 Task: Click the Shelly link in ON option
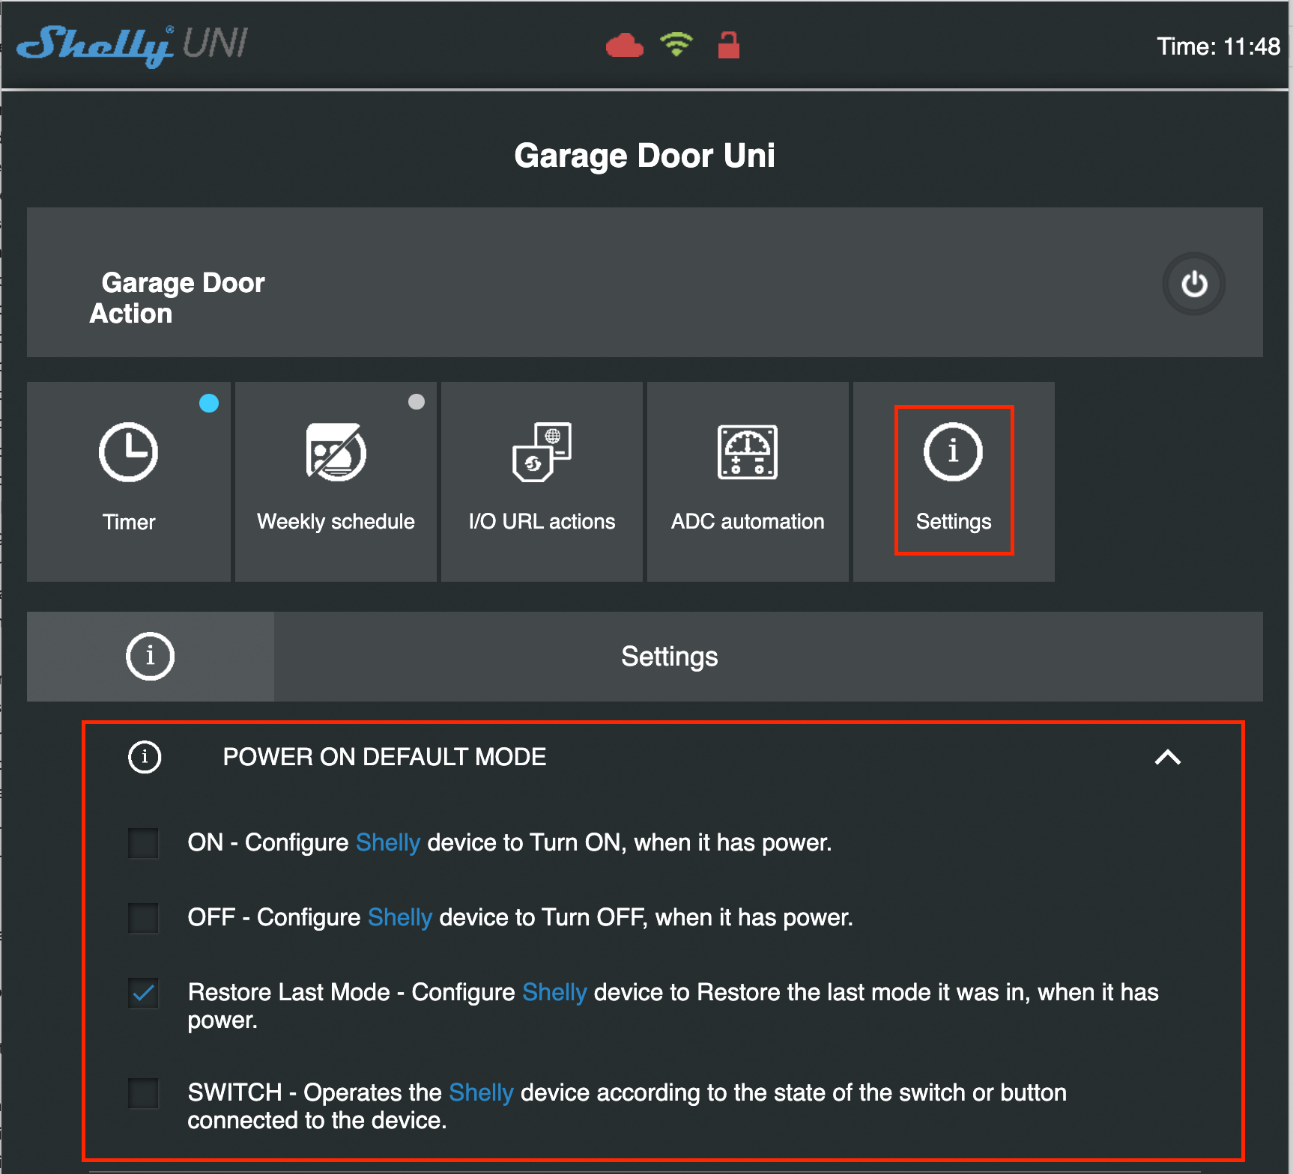point(387,842)
